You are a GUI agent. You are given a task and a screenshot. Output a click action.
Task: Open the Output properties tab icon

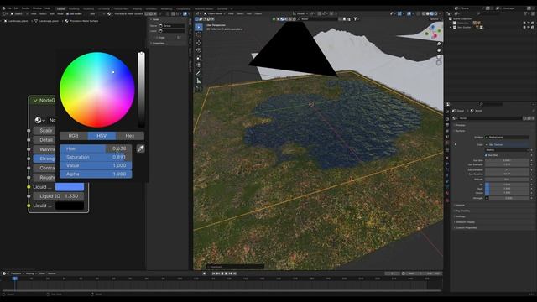(x=447, y=125)
